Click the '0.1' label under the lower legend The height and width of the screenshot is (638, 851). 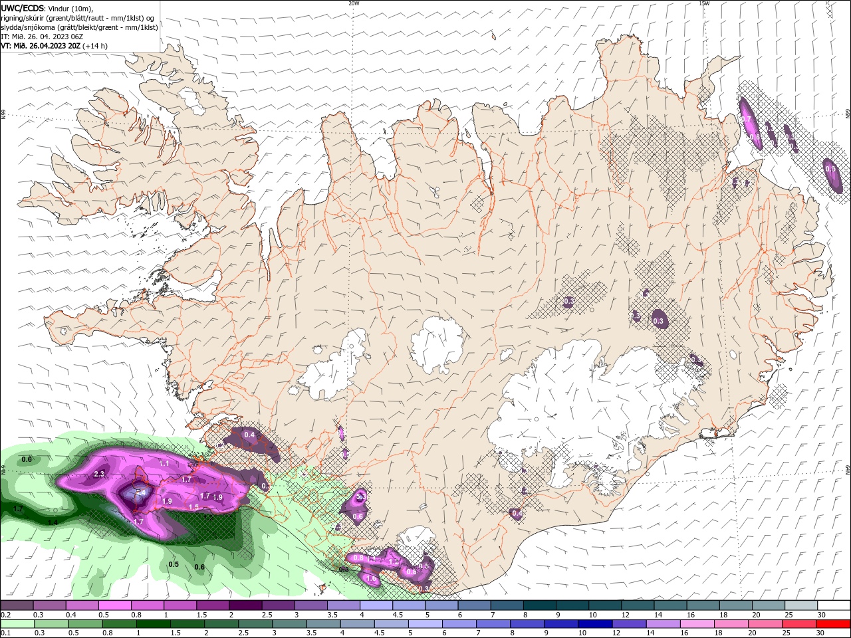coord(5,633)
